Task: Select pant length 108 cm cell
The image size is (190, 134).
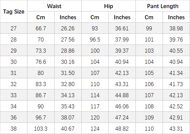Action: 149,106
